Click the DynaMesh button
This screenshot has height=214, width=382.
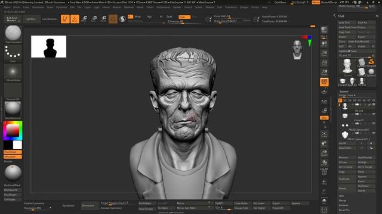coord(69,206)
